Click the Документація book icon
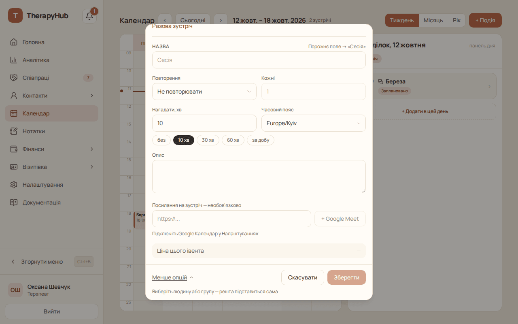This screenshot has height=324, width=518. 14,202
